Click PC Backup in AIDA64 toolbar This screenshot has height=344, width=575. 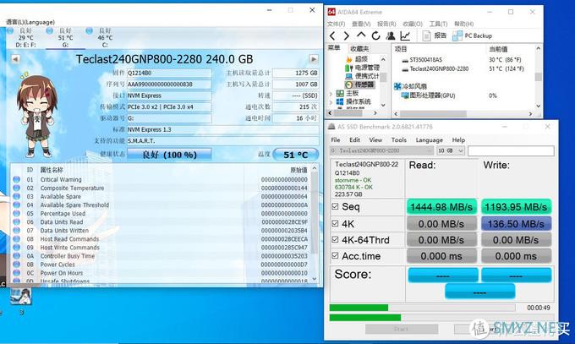tap(473, 36)
